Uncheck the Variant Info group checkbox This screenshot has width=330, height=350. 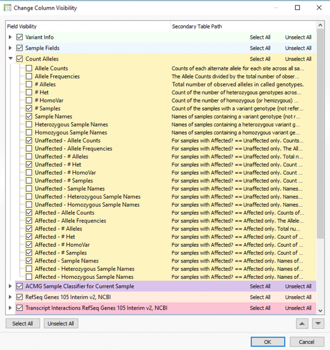[x=19, y=37]
